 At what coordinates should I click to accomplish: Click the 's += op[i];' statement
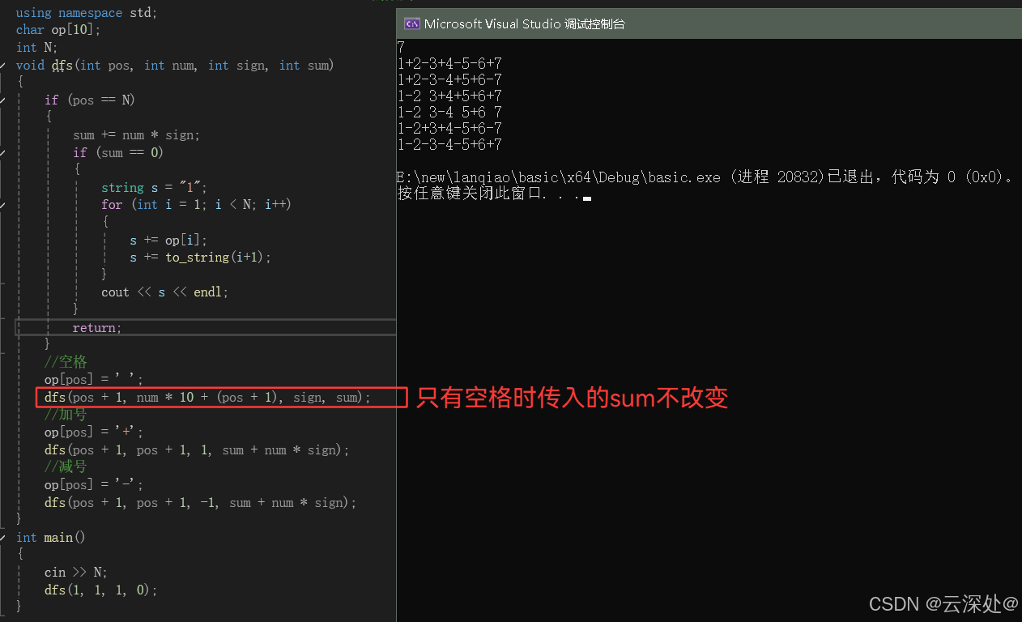click(x=168, y=241)
